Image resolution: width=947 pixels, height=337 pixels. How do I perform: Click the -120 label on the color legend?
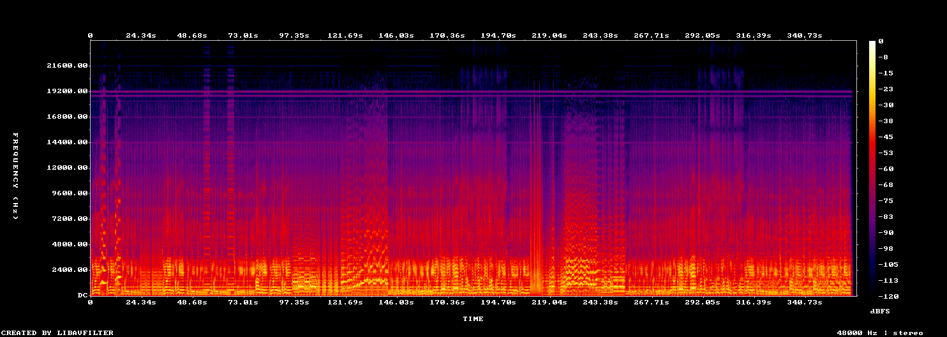(x=888, y=296)
